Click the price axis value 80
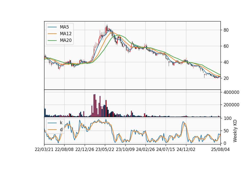Screen dimensions: 245x176 [226, 30]
